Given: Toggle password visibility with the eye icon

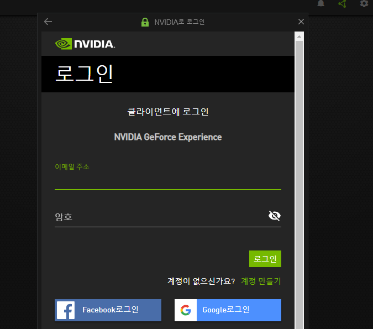Looking at the screenshot, I should (x=275, y=216).
